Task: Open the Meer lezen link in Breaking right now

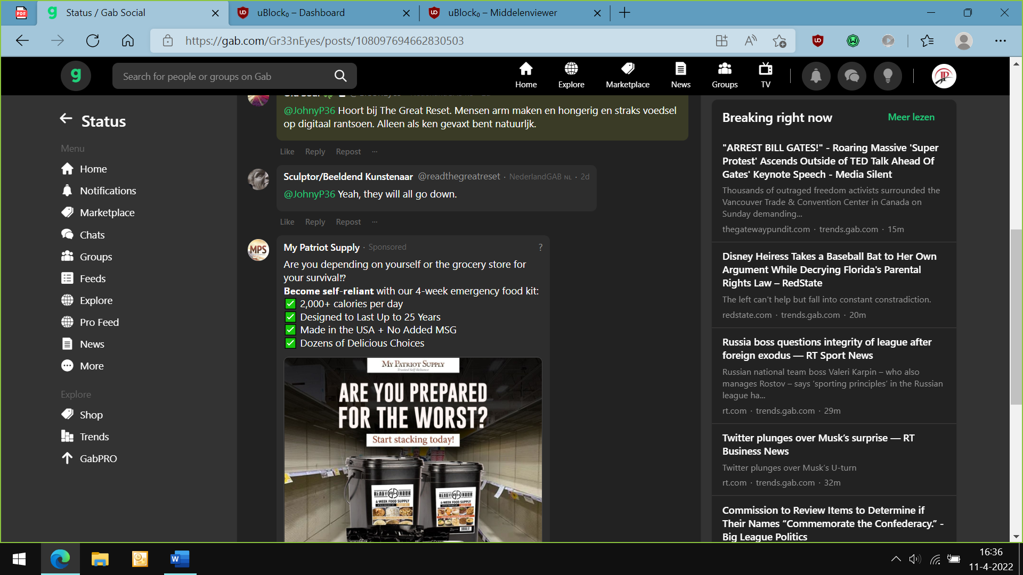Action: tap(911, 117)
